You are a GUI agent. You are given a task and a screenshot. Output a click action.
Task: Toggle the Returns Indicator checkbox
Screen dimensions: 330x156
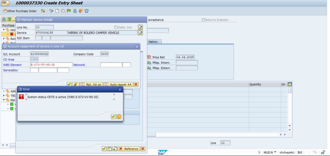203,20
